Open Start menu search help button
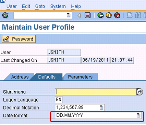This screenshot has width=146, height=125. tap(140, 92)
